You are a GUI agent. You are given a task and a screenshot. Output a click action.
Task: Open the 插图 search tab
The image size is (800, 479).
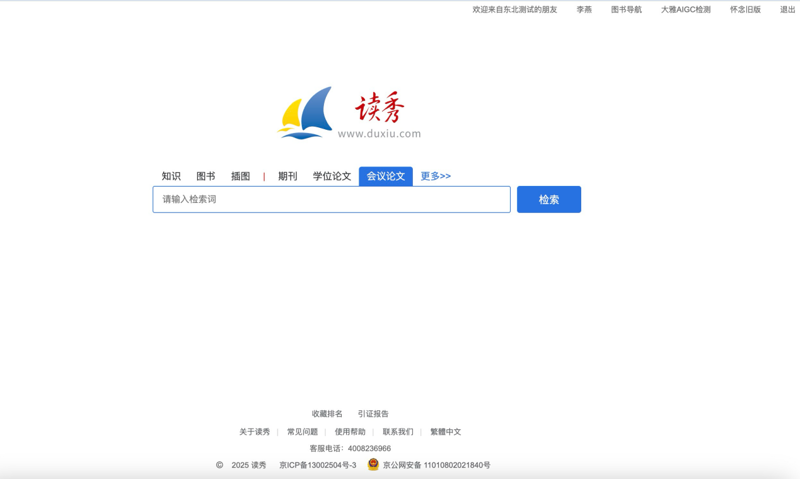pyautogui.click(x=240, y=176)
